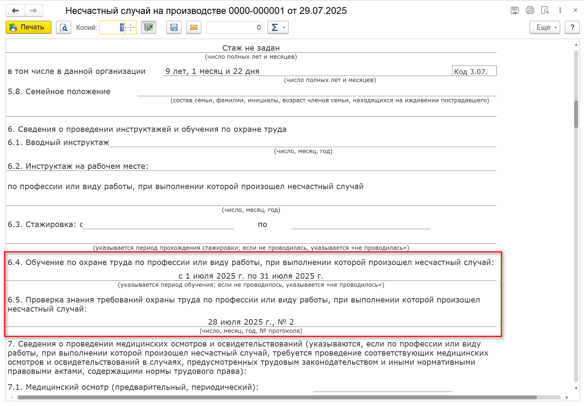Open the three-dots options menu

point(560,10)
